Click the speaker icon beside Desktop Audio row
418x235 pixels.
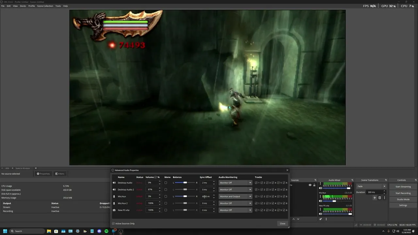(114, 183)
